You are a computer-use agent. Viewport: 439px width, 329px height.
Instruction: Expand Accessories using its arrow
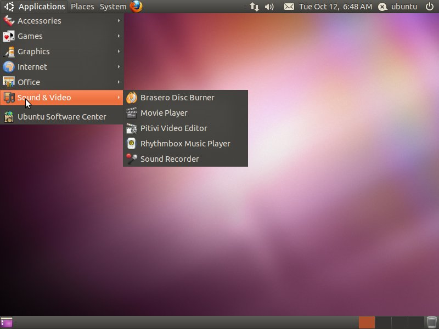click(119, 21)
